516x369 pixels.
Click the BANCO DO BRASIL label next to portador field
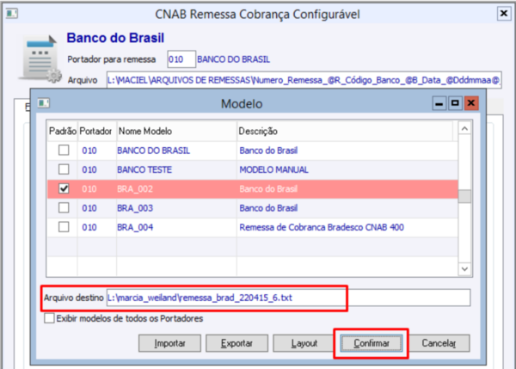(233, 59)
